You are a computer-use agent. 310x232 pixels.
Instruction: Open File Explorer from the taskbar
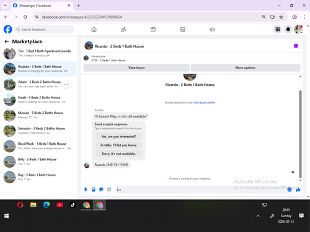(33, 205)
